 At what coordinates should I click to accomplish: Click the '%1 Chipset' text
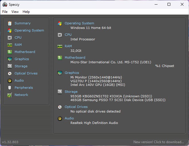pyautogui.click(x=165, y=66)
